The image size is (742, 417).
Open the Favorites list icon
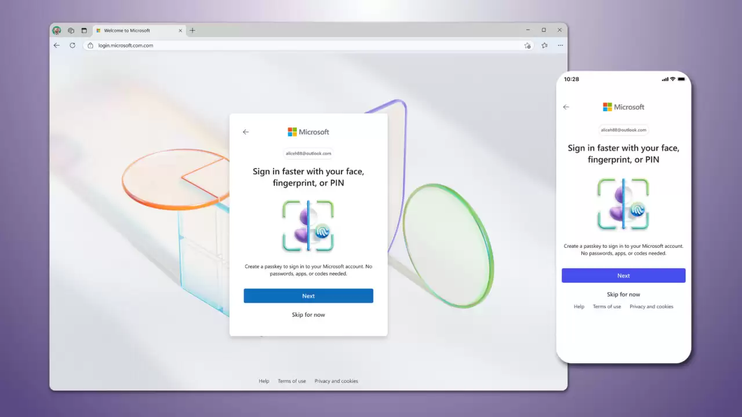pyautogui.click(x=544, y=45)
